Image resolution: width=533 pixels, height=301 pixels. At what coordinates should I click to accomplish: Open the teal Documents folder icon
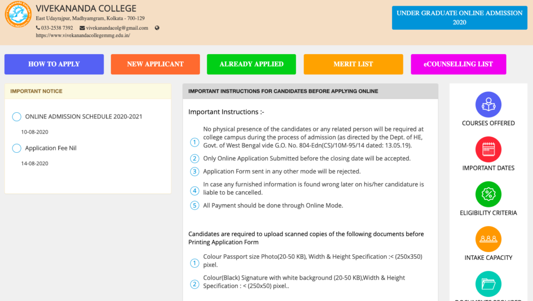pos(488,284)
